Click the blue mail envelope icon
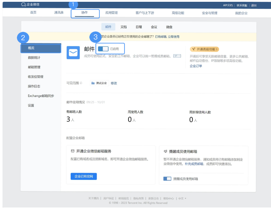Screen dimensions: 271x210 73,53
